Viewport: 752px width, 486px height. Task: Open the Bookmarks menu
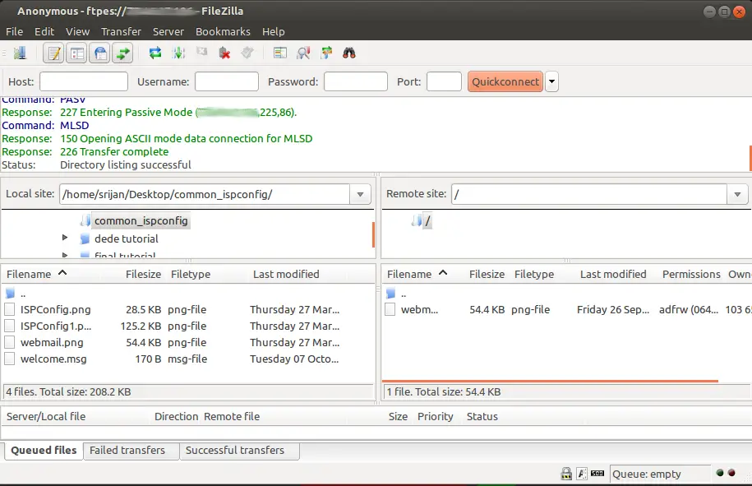coord(223,32)
